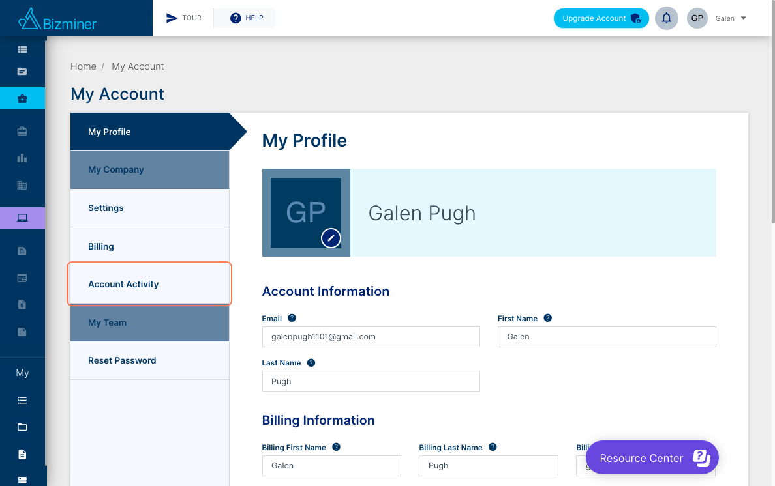Open the Reset Password tab

(150, 361)
